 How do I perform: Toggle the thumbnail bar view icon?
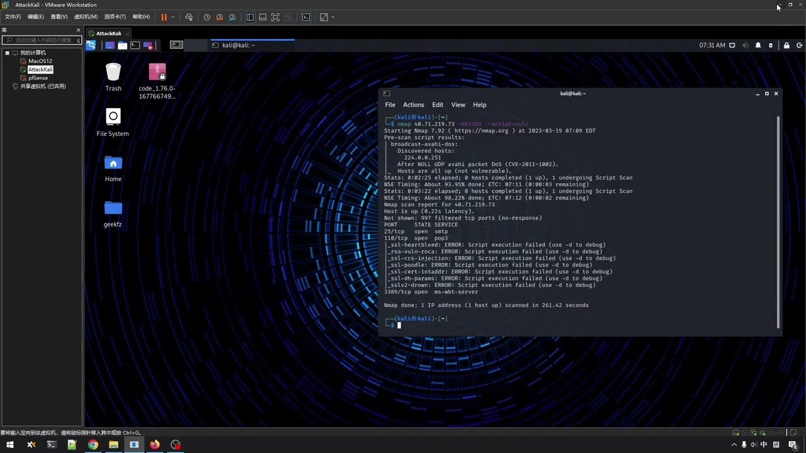pyautogui.click(x=263, y=17)
